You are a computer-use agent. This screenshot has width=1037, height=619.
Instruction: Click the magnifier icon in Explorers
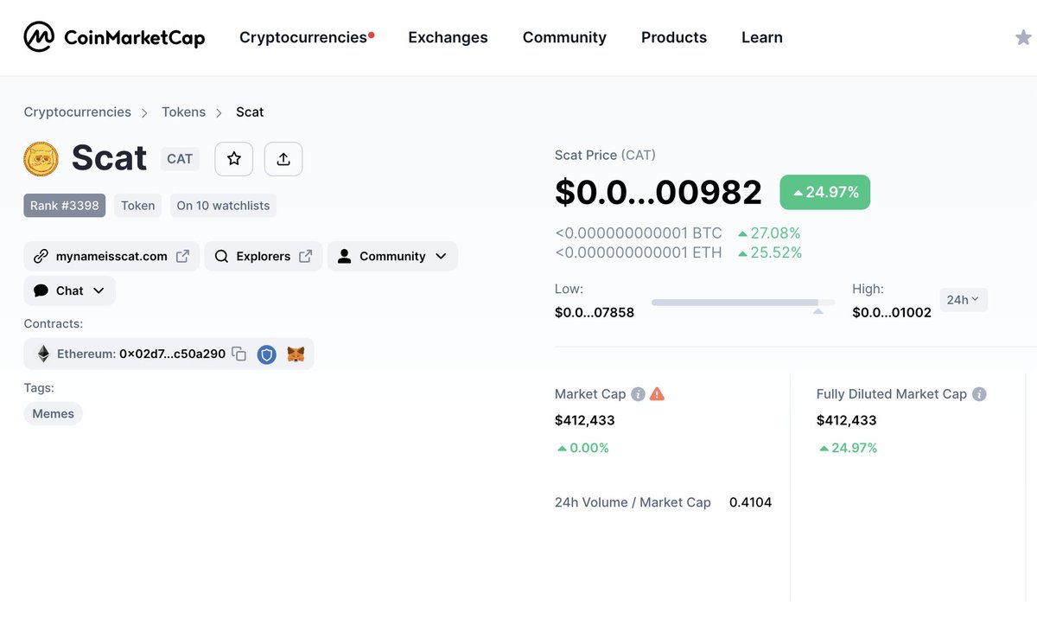(221, 257)
